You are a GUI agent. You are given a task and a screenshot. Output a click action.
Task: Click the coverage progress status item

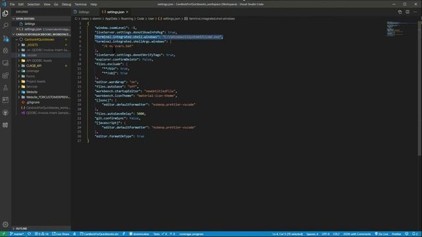[191, 234]
